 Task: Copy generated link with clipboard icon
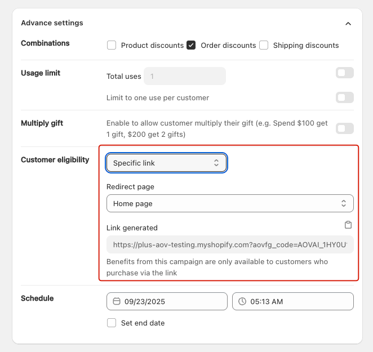pos(348,225)
